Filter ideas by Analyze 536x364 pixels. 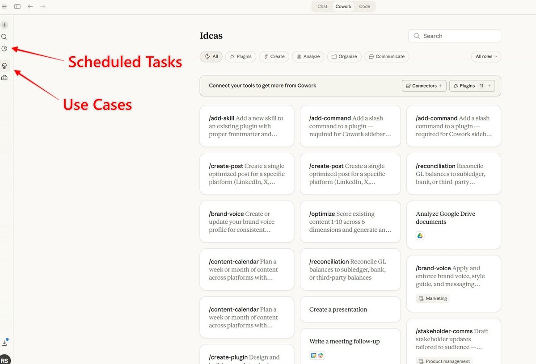[308, 56]
